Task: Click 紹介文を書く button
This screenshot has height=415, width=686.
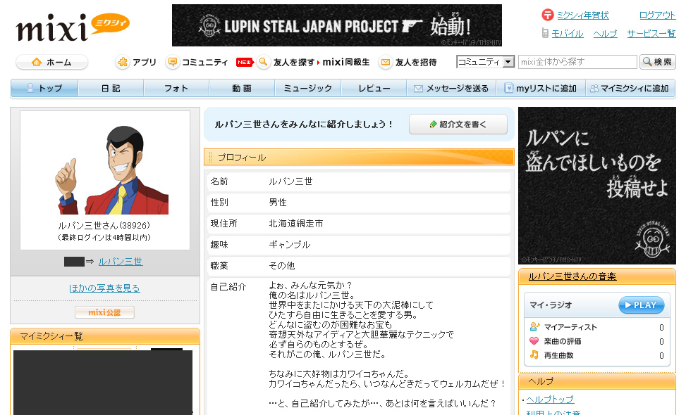Action: point(458,124)
